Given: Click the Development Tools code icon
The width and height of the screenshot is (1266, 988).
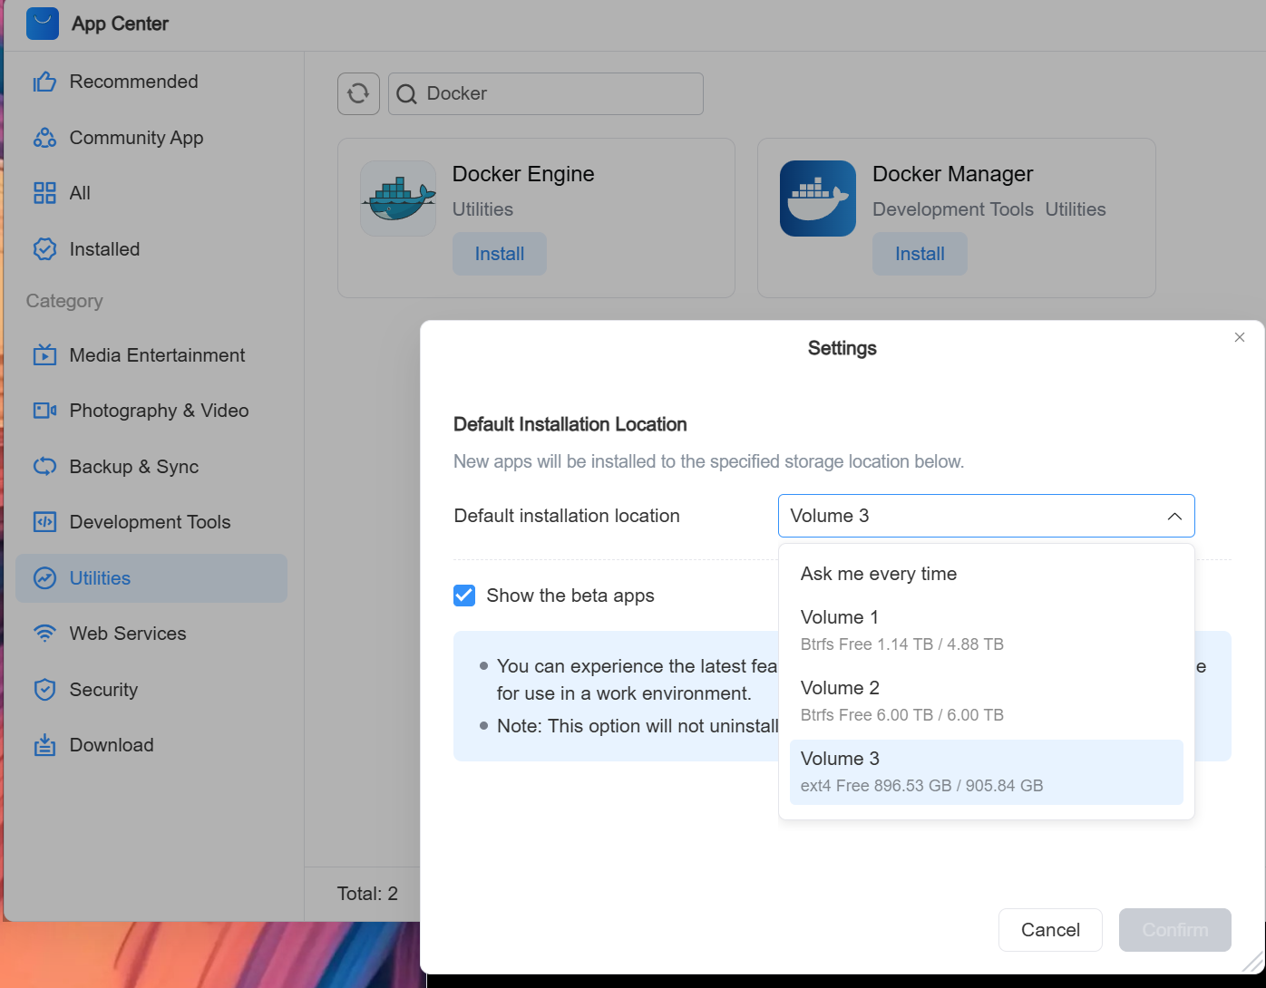Looking at the screenshot, I should 44,522.
